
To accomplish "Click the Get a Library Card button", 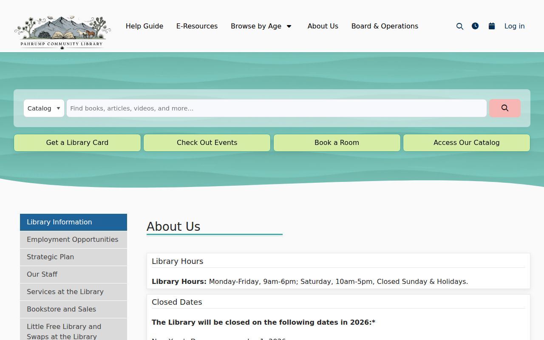I will click(x=77, y=143).
